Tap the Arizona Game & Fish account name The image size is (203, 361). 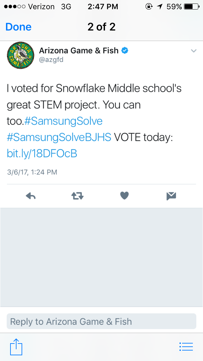pos(79,50)
